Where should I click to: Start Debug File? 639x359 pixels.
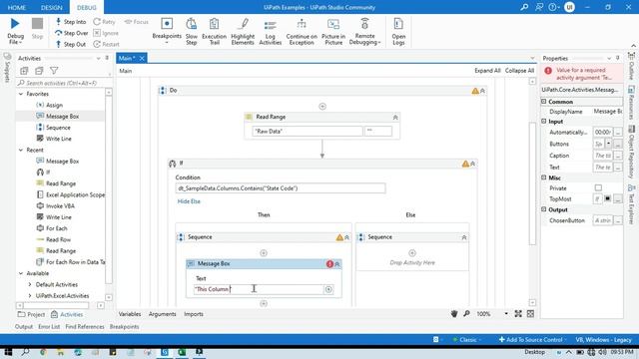[x=15, y=31]
